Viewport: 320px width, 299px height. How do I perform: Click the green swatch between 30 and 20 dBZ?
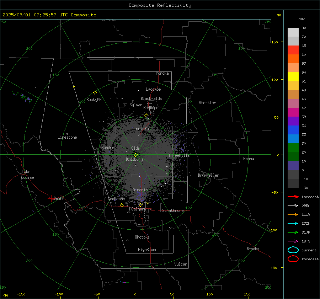[293, 148]
